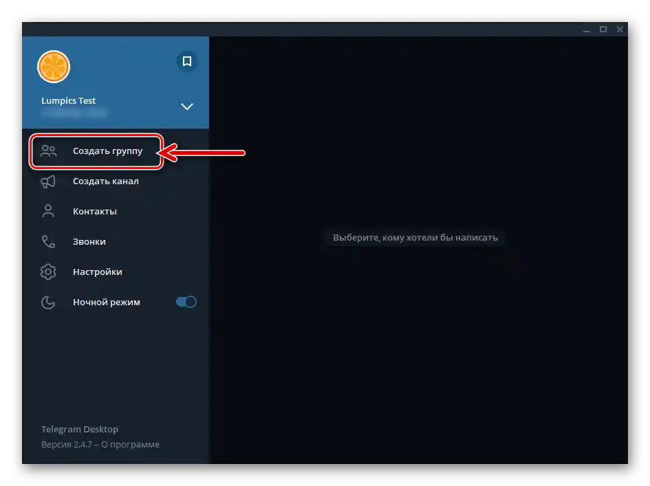Click the phone icon next to Звонки
The image size is (650, 486).
[48, 241]
